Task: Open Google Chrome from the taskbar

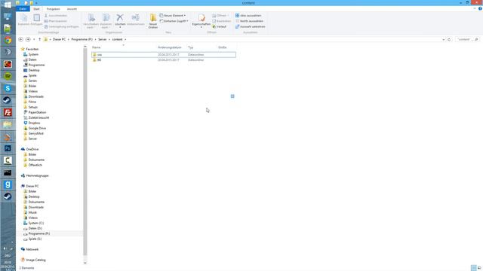Action: click(x=8, y=40)
